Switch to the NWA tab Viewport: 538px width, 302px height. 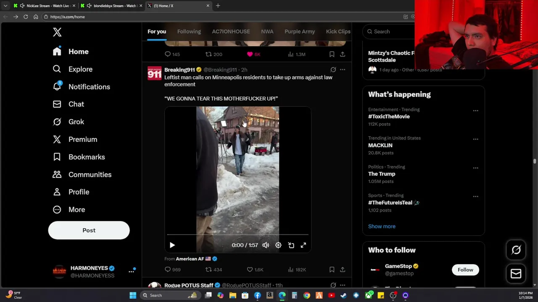tap(267, 31)
